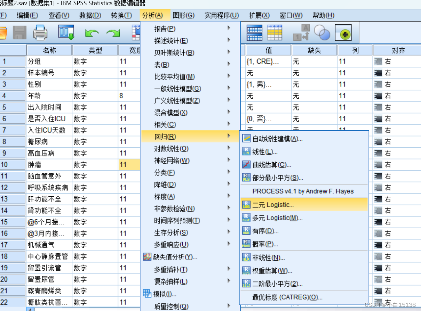Viewport: 421px width, 311px height.
Task: Click the value cell {0, 否}...
Action: coord(268,119)
